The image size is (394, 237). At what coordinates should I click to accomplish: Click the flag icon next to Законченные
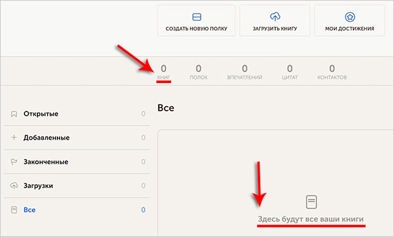pyautogui.click(x=14, y=162)
